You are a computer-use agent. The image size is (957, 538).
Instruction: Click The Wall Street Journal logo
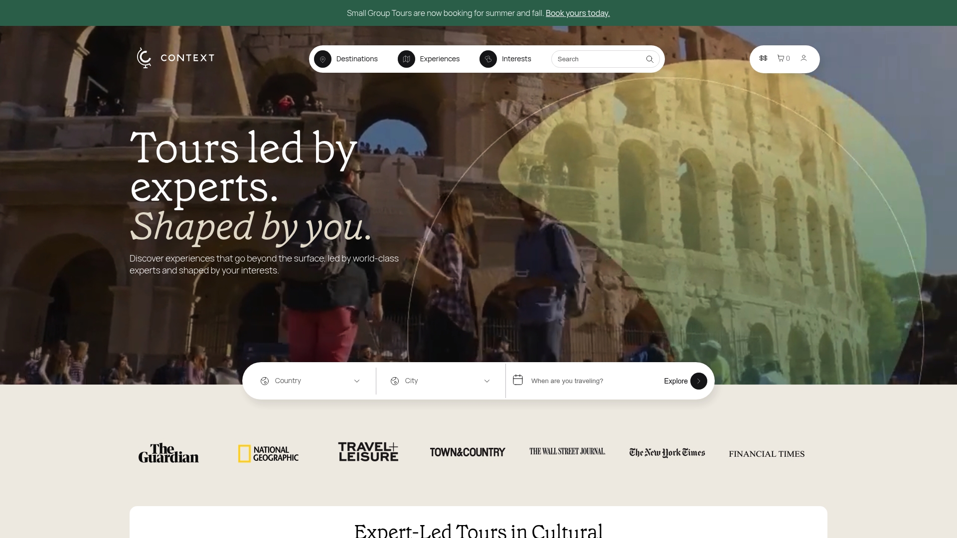(567, 451)
